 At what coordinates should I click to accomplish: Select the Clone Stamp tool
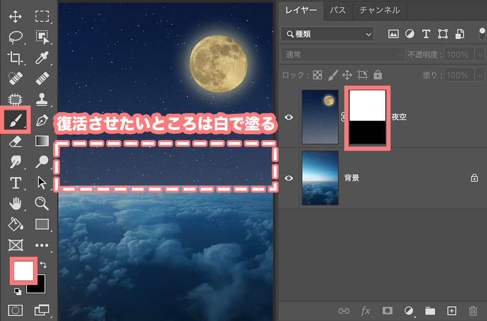42,99
